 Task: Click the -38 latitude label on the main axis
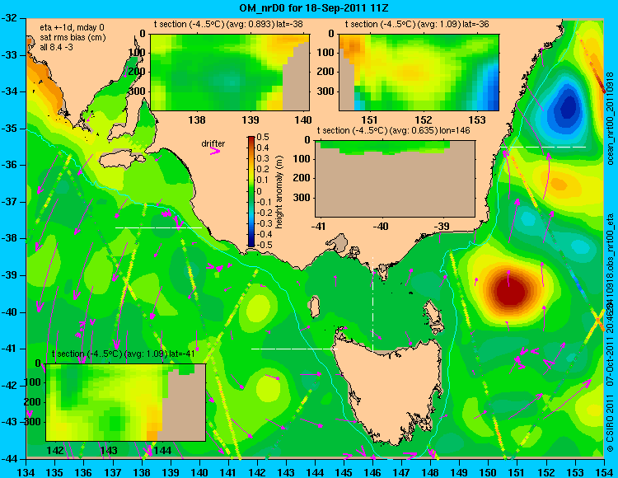[x=11, y=238]
